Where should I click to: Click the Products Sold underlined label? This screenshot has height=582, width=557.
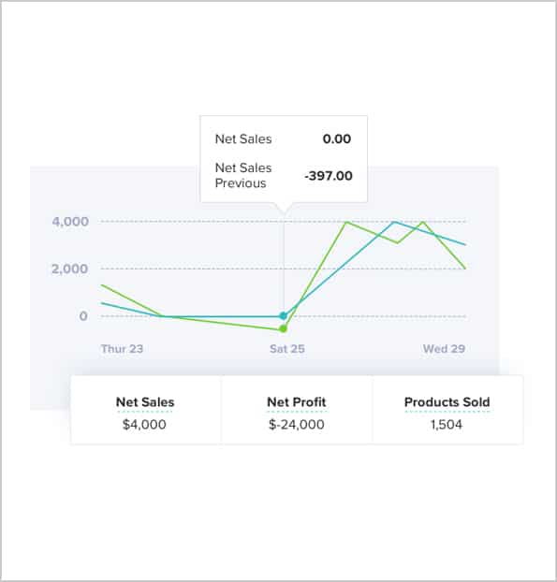point(447,402)
